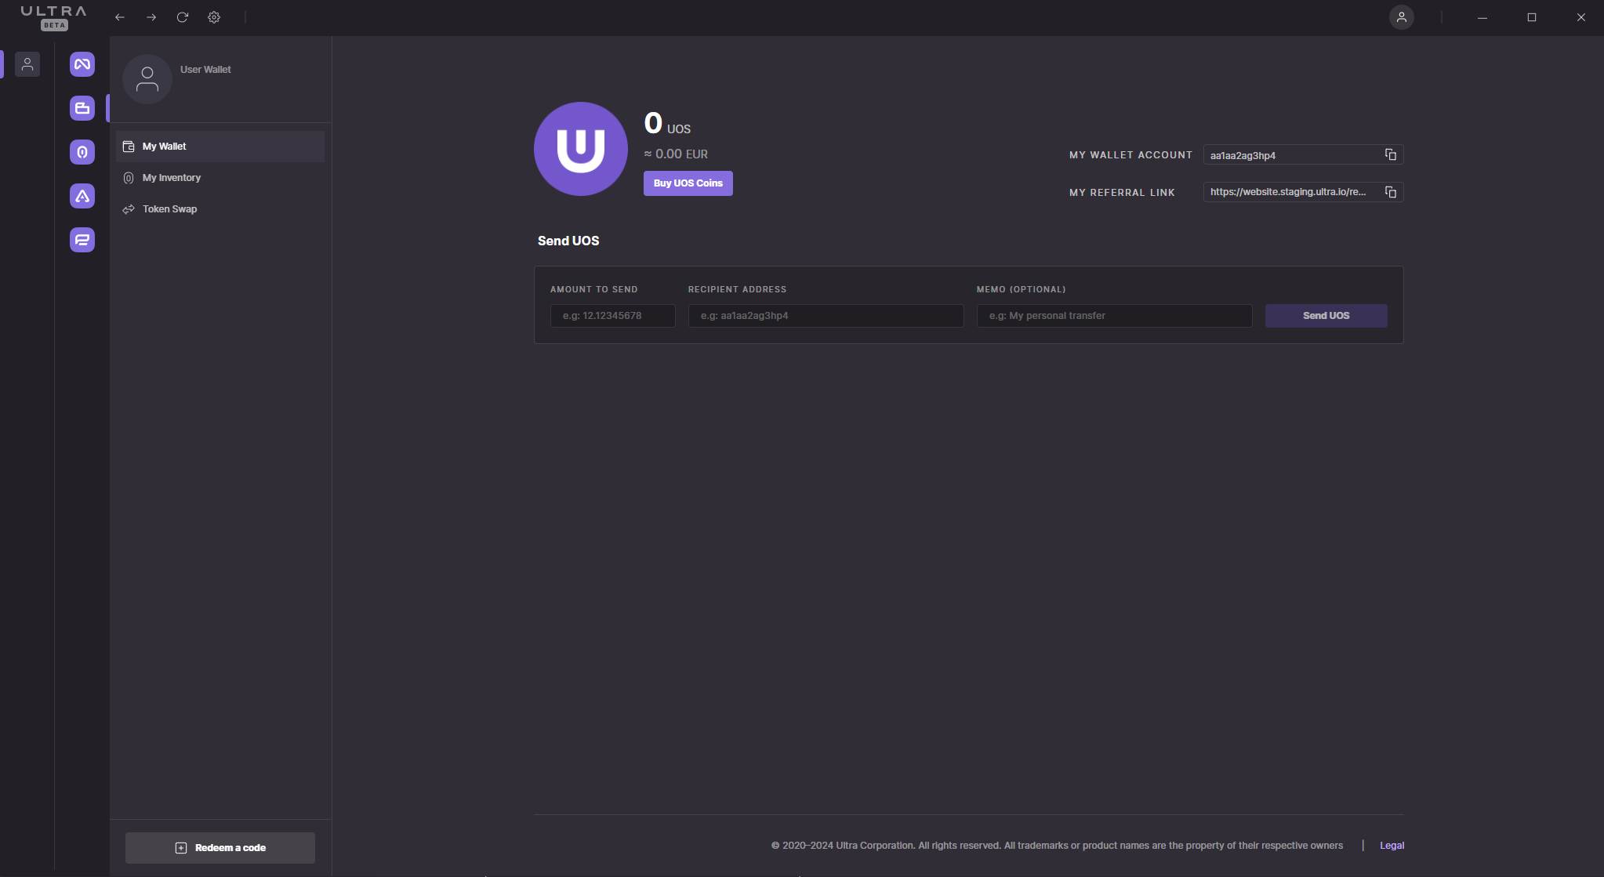Click the refresh page icon
Screen dimensions: 1604x877
pyautogui.click(x=183, y=17)
